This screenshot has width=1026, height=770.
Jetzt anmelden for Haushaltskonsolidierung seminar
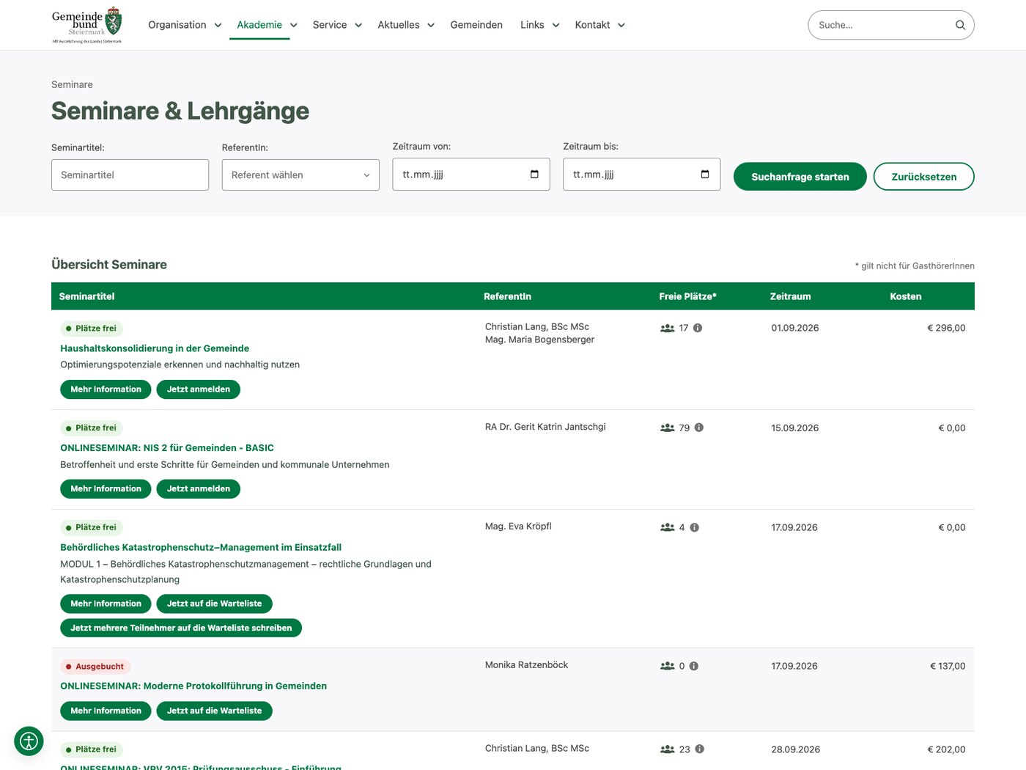pyautogui.click(x=199, y=389)
